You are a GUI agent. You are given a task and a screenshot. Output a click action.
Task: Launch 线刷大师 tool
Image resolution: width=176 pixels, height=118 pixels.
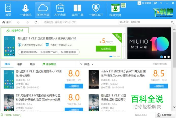pos(115,10)
